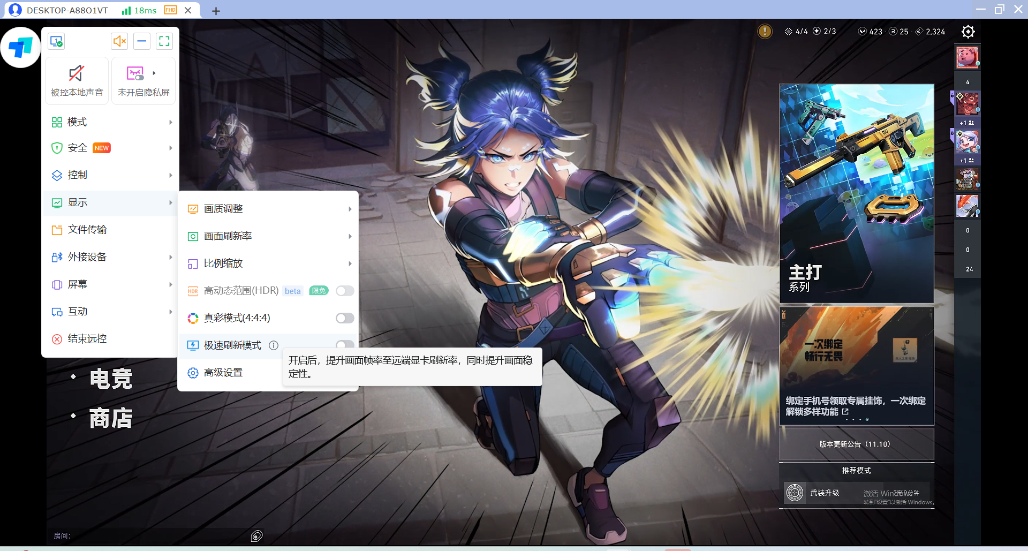
Task: Click the 423 currency icon
Action: point(862,32)
